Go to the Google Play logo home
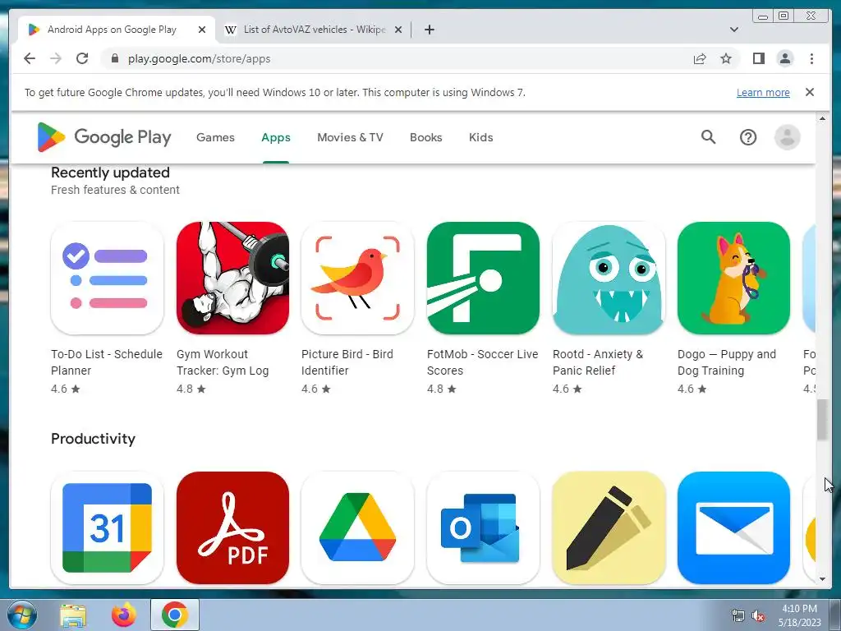The image size is (841, 631). pyautogui.click(x=104, y=137)
